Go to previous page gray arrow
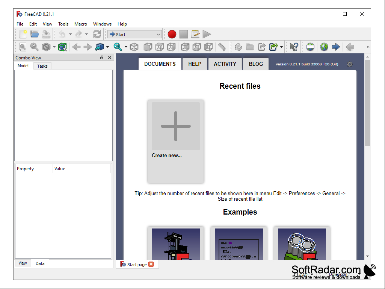385x289 pixels. pyautogui.click(x=350, y=47)
